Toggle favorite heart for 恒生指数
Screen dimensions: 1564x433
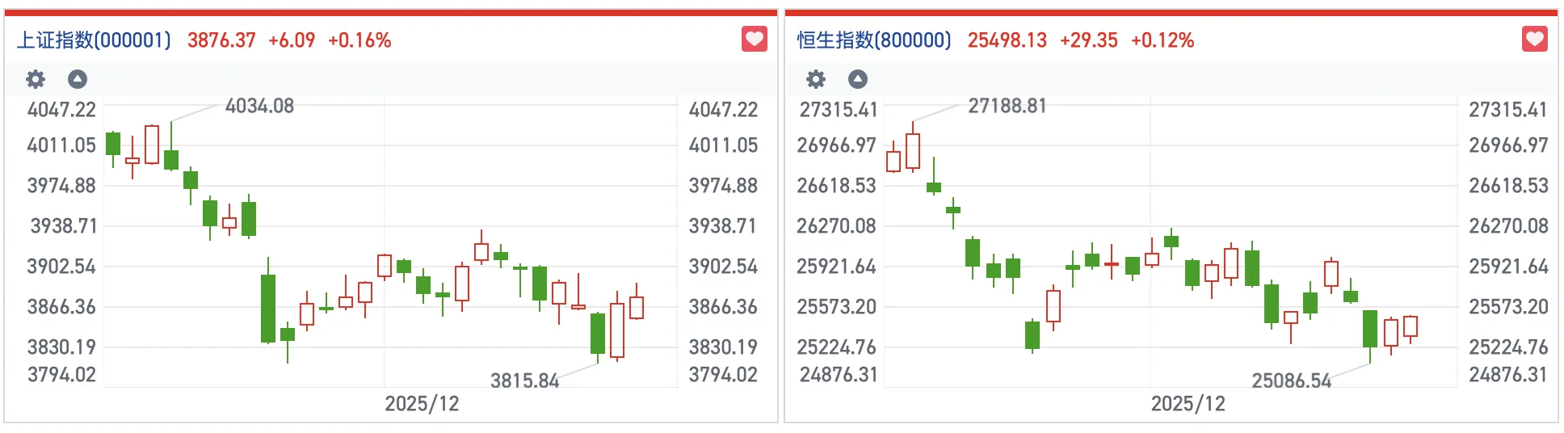point(1535,39)
